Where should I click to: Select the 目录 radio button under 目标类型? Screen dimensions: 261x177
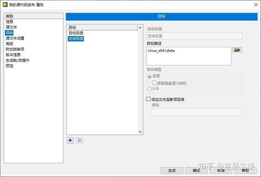150,77
